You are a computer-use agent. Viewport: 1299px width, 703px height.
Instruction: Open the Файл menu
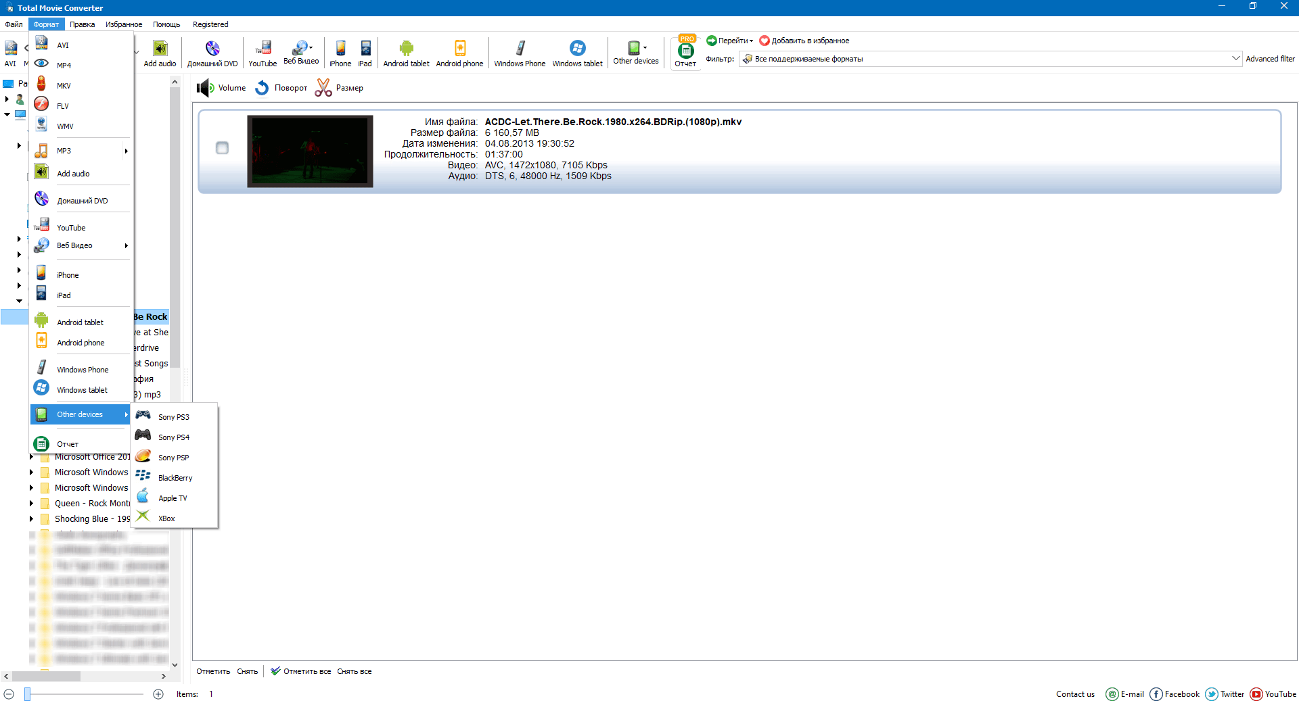[14, 24]
